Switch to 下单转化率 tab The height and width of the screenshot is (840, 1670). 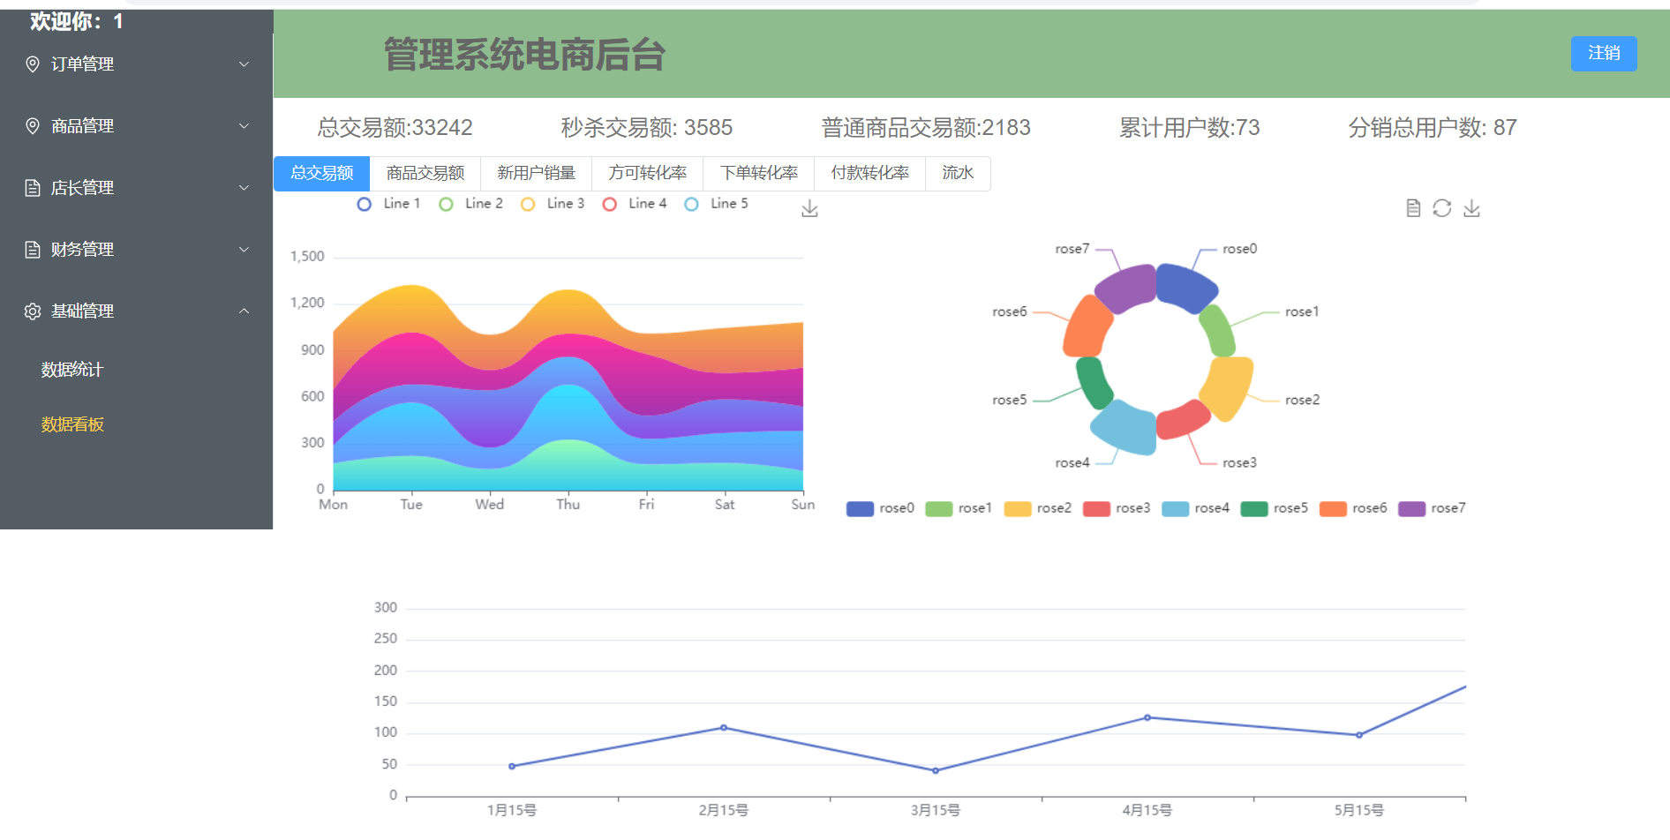(759, 173)
